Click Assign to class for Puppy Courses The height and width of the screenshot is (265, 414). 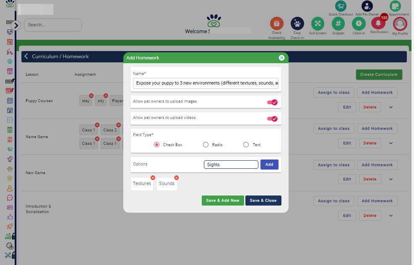(334, 93)
